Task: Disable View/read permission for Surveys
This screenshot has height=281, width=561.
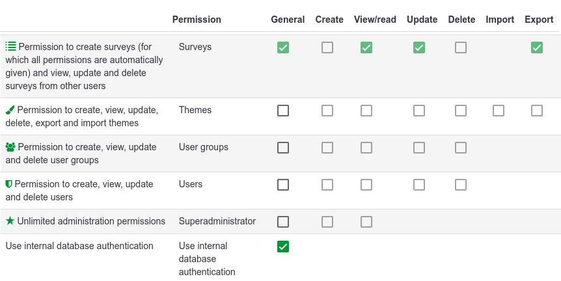Action: click(366, 47)
